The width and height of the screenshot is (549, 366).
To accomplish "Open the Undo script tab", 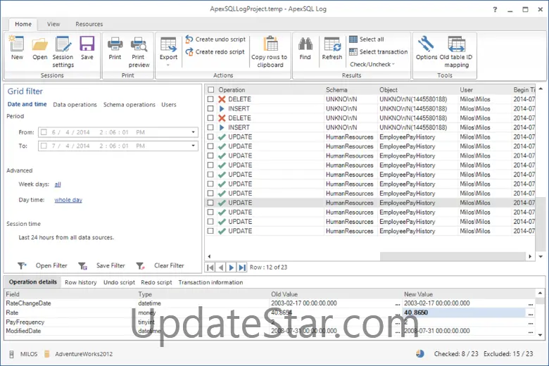I will (x=119, y=282).
